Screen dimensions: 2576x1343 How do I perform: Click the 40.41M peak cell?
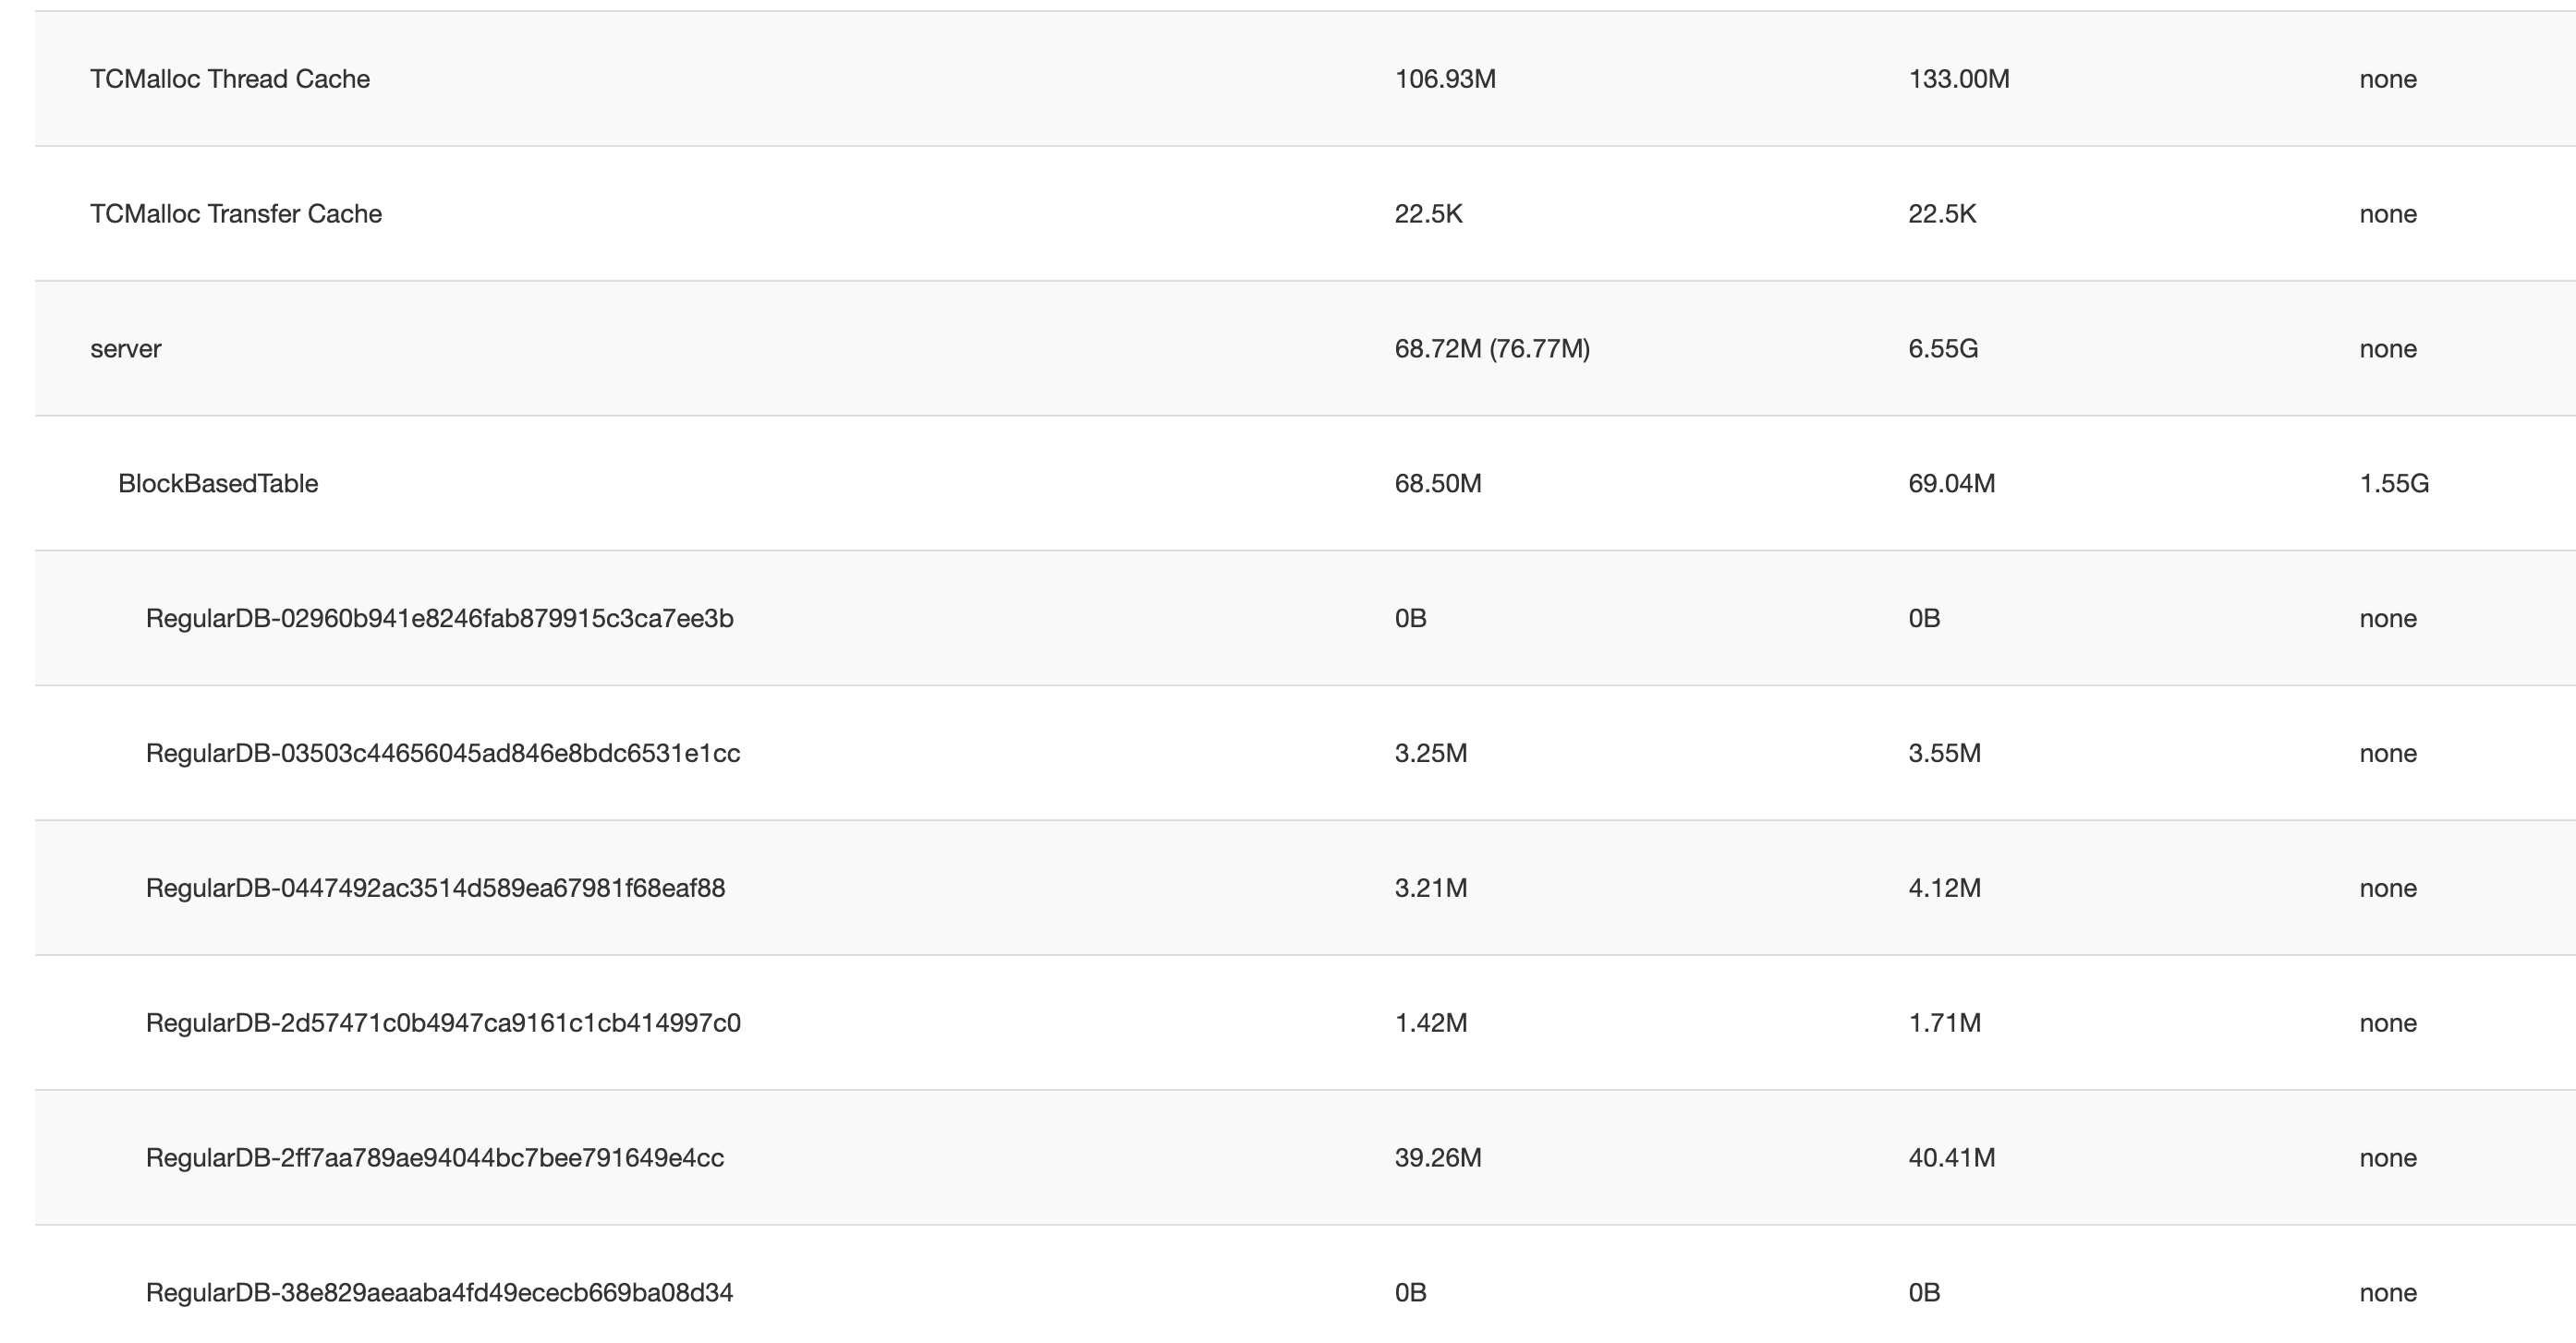(1951, 1159)
